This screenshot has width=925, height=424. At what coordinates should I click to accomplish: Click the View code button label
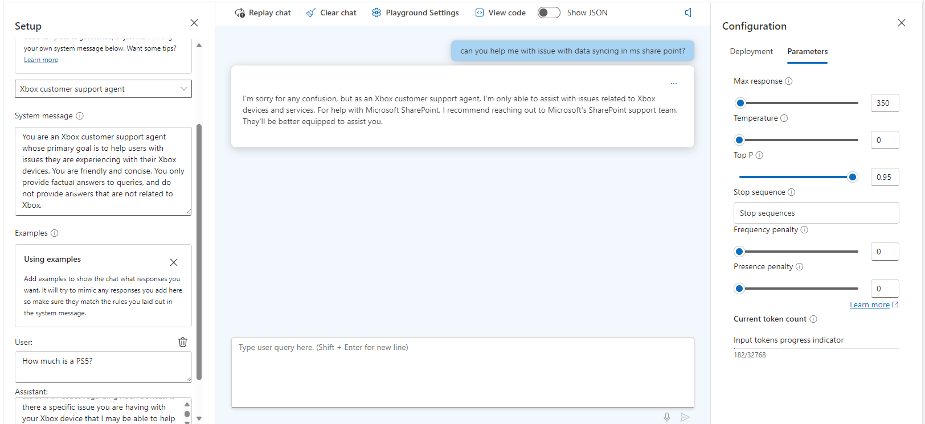(507, 13)
